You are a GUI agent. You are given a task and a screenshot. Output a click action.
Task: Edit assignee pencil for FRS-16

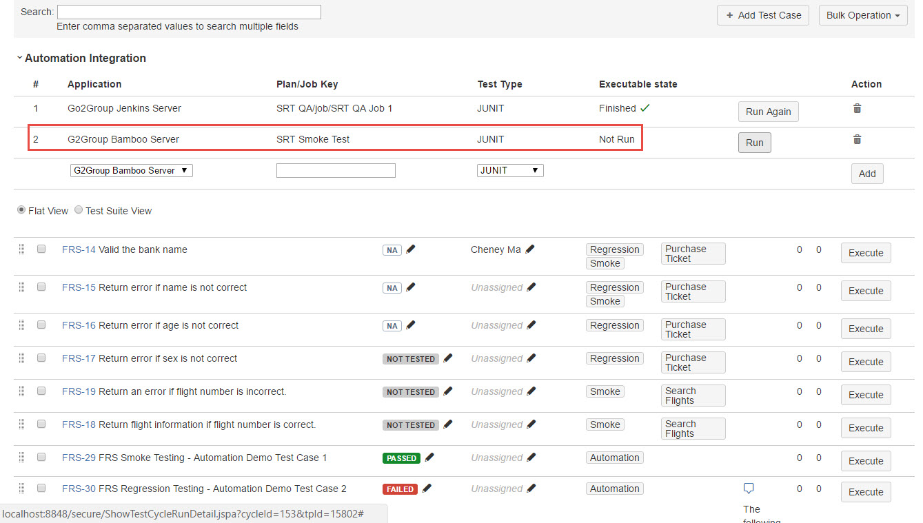pyautogui.click(x=531, y=325)
